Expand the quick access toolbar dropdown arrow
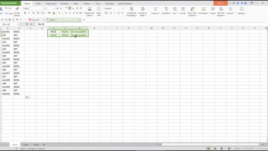This screenshot has height=151, width=268. click(26, 20)
